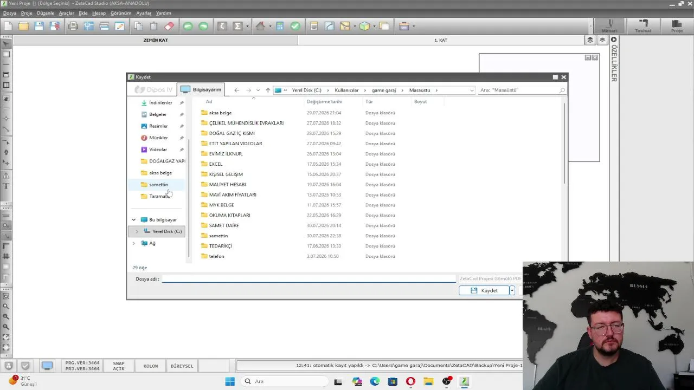Select Belgeler in the sidebar

tap(158, 114)
